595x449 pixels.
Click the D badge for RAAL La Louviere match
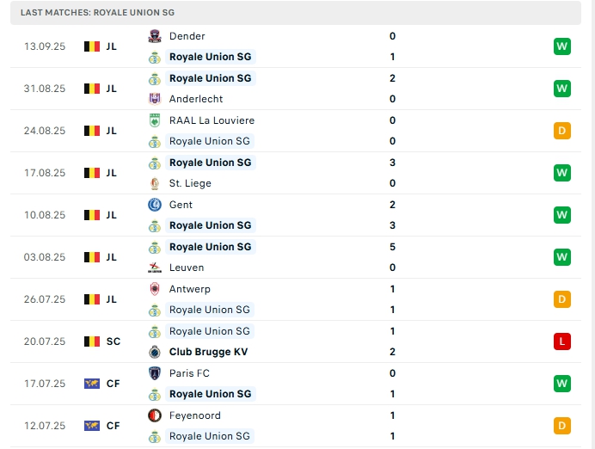562,131
